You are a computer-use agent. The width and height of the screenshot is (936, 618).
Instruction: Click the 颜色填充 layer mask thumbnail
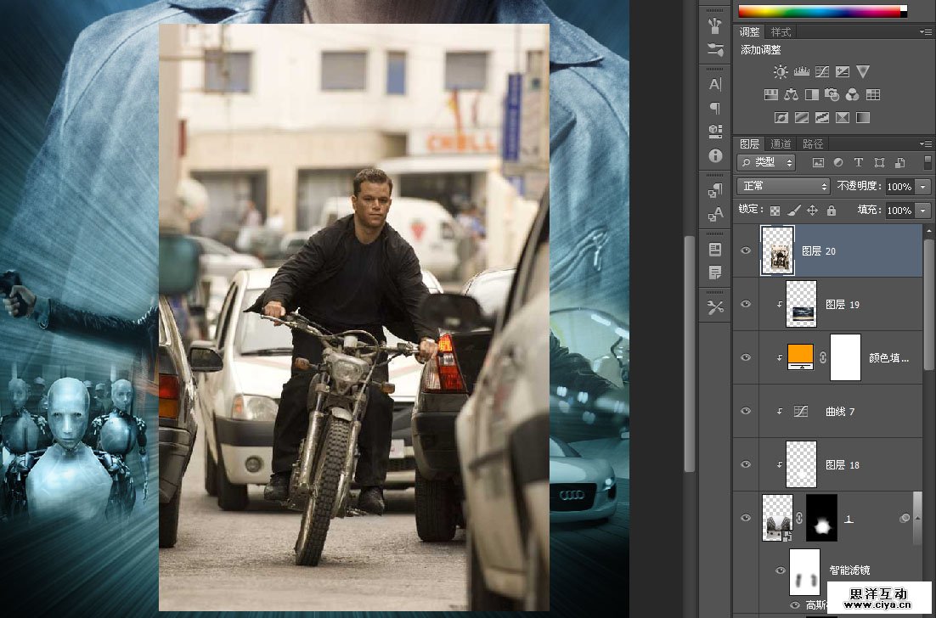[845, 357]
